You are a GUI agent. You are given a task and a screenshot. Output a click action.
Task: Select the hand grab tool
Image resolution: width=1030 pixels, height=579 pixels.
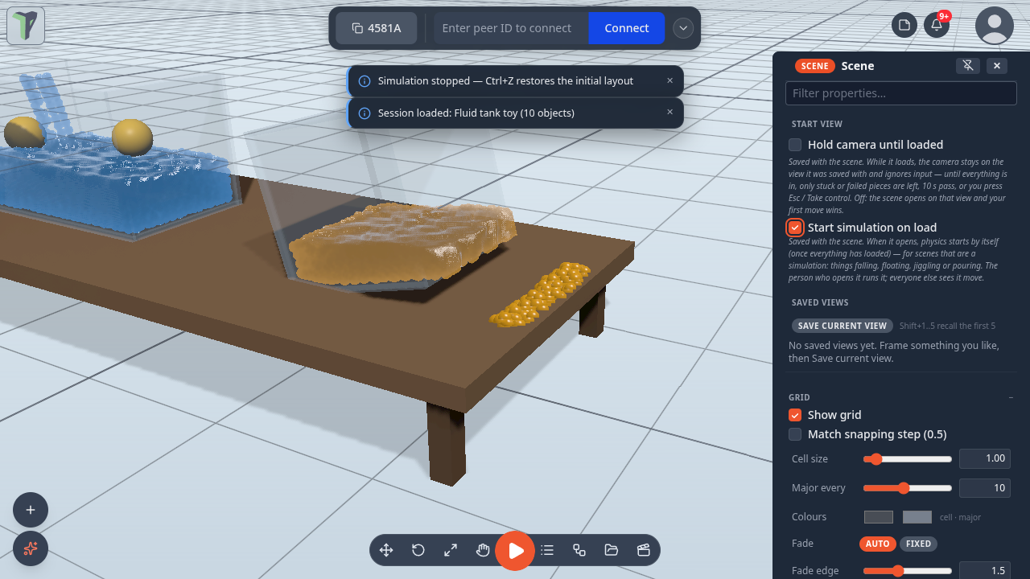point(483,550)
